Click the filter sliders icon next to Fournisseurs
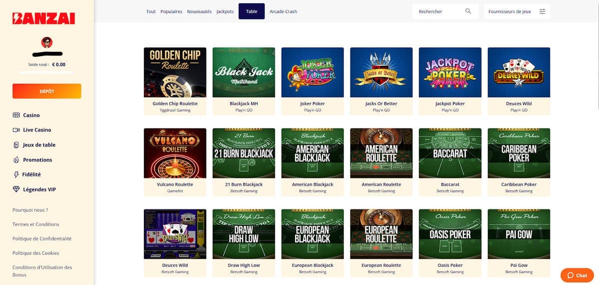 (543, 11)
